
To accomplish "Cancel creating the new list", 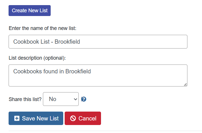I will pos(83,118).
